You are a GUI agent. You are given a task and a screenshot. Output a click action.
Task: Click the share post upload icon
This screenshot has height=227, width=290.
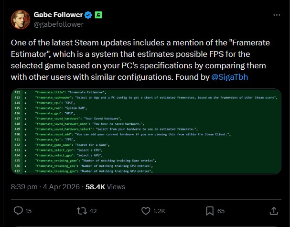point(274,210)
